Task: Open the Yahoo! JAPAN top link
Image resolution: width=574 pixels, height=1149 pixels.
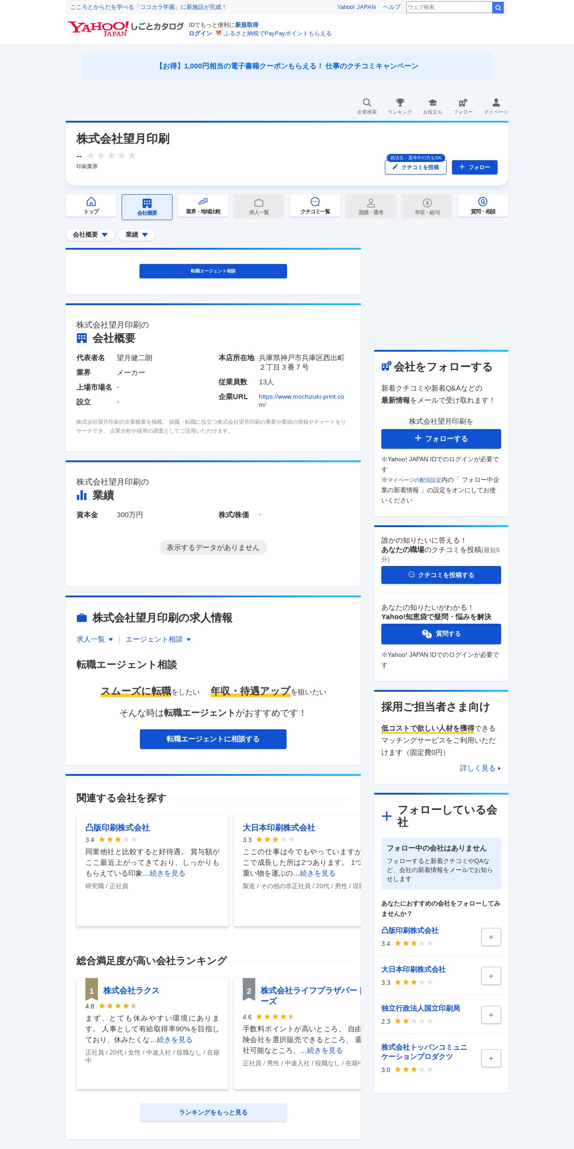Action: (356, 7)
